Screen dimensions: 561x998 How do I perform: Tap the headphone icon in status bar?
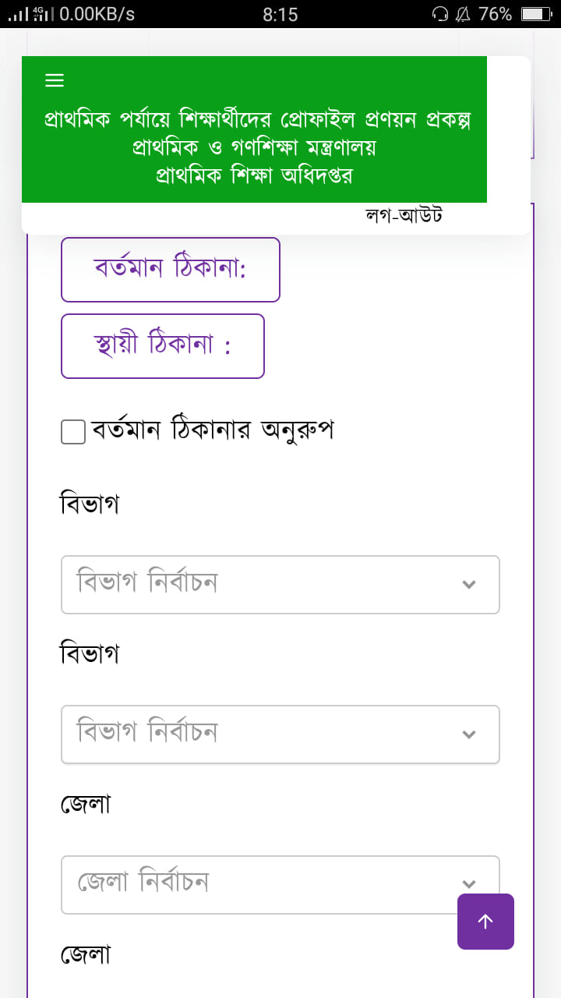click(440, 14)
